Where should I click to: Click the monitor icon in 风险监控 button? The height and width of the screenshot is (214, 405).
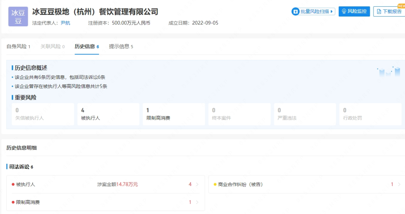tap(344, 11)
